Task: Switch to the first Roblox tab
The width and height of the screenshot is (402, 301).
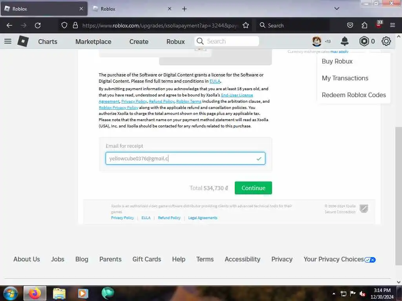Action: tap(44, 9)
